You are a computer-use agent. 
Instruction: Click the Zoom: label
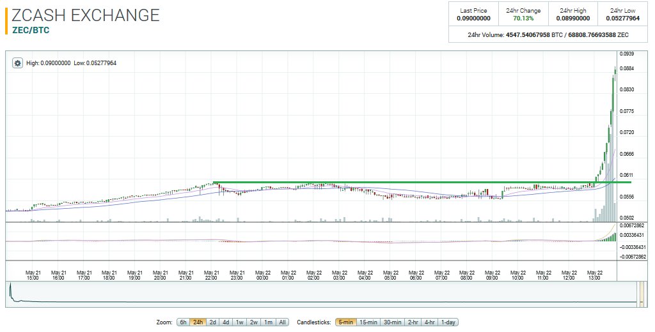click(x=164, y=322)
